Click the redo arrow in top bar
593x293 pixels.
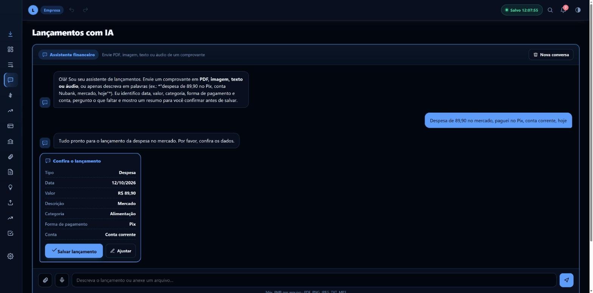tap(85, 10)
